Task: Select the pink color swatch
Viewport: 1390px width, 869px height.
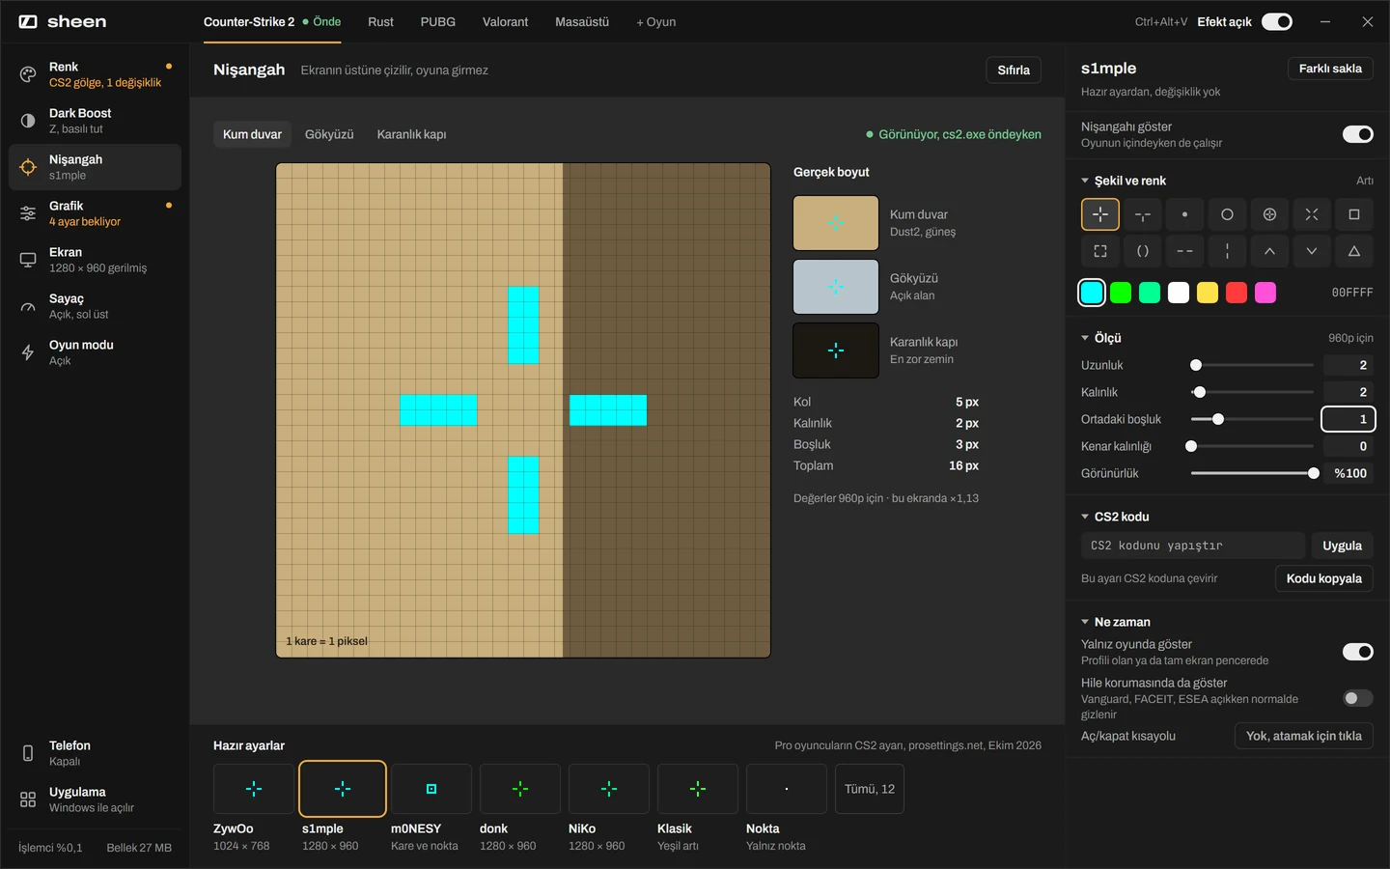Action: [x=1265, y=293]
